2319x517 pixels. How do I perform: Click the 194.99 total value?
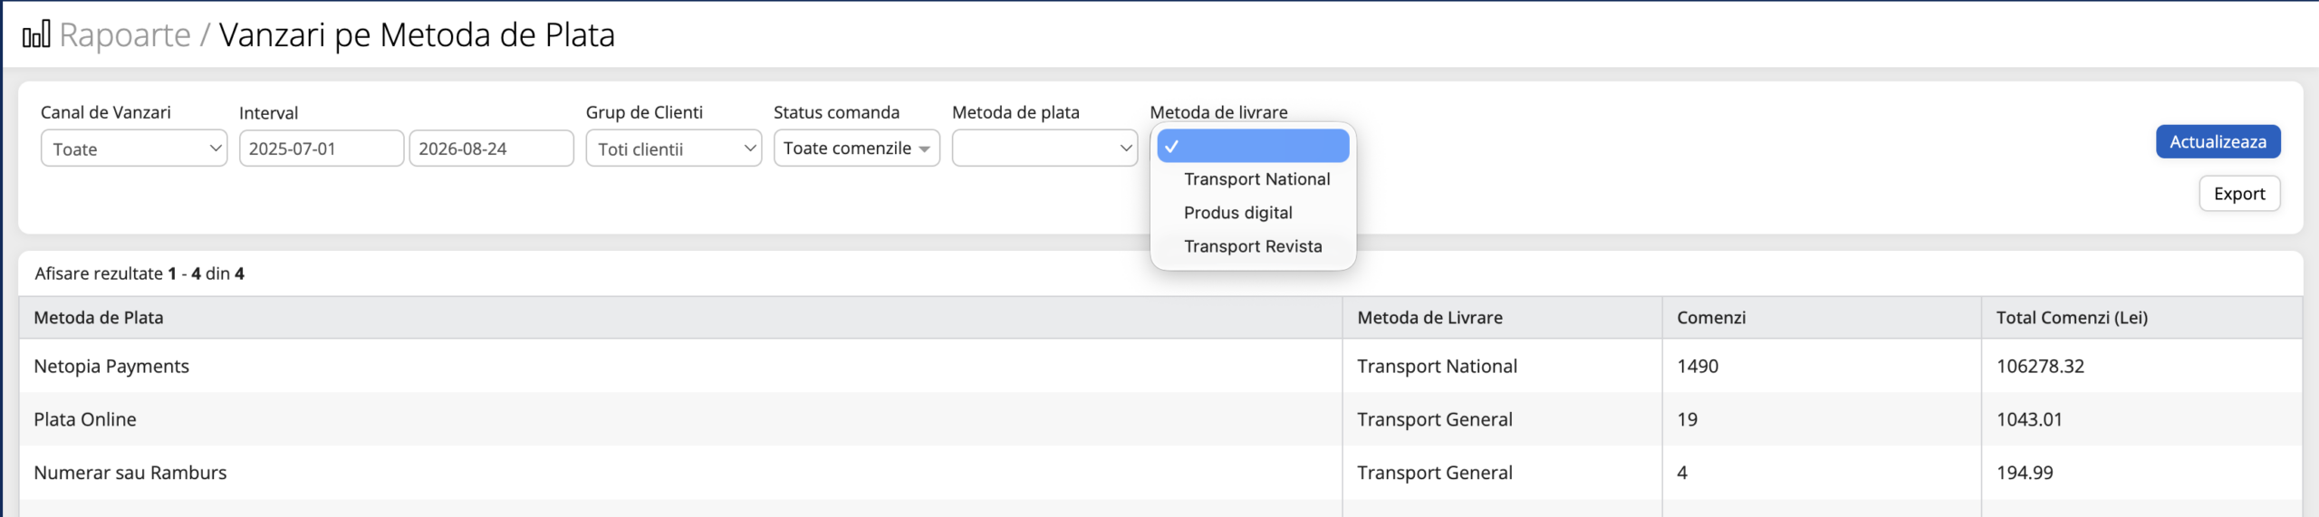pyautogui.click(x=2025, y=473)
